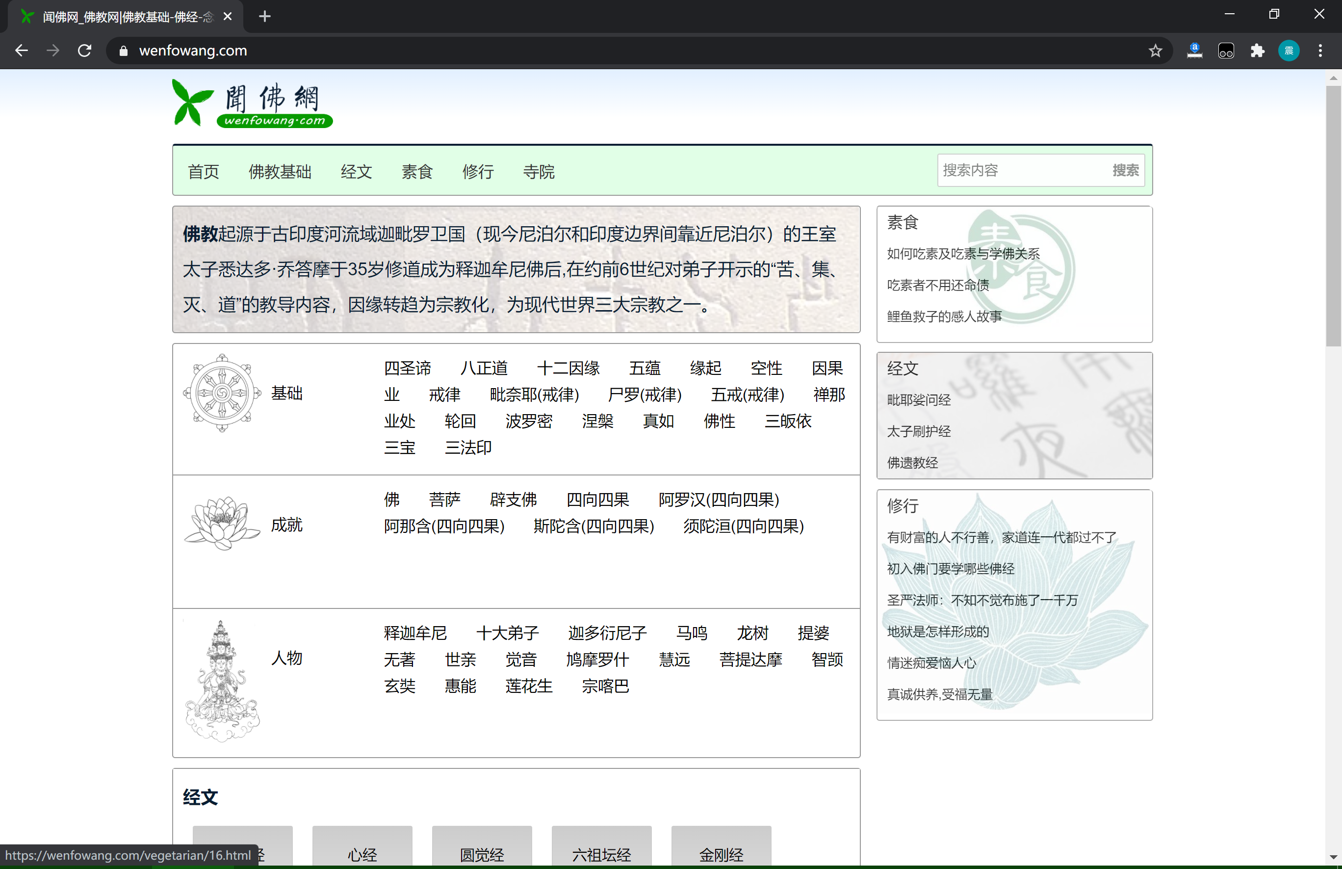Open the 释迦牟尼 link
Screen dimensions: 1342x869
coord(415,632)
